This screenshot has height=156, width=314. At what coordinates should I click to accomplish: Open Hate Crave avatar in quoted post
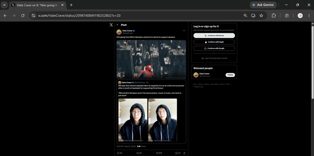120,82
